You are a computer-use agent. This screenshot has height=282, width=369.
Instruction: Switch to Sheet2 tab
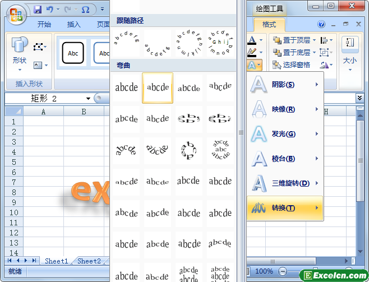(89, 261)
